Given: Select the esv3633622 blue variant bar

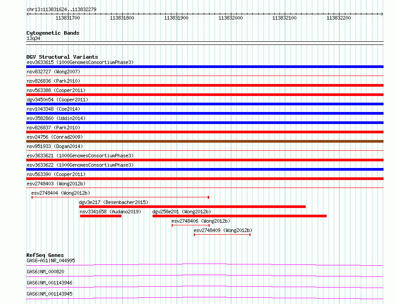Looking at the screenshot, I should pyautogui.click(x=205, y=169).
